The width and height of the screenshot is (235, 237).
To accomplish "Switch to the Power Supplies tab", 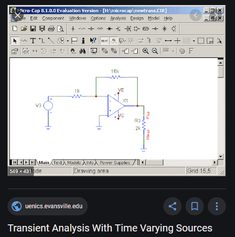I will click(115, 162).
